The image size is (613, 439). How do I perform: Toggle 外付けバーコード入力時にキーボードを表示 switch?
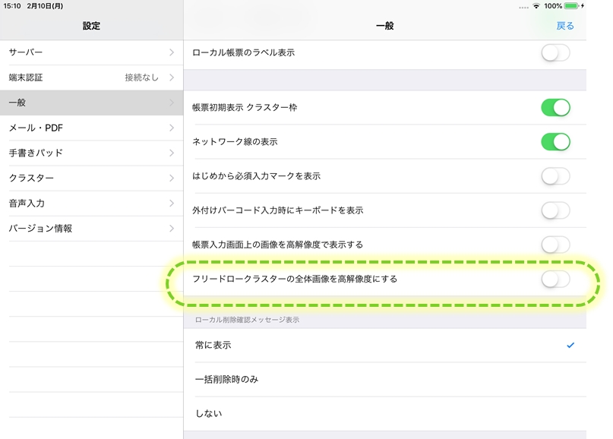click(x=555, y=210)
